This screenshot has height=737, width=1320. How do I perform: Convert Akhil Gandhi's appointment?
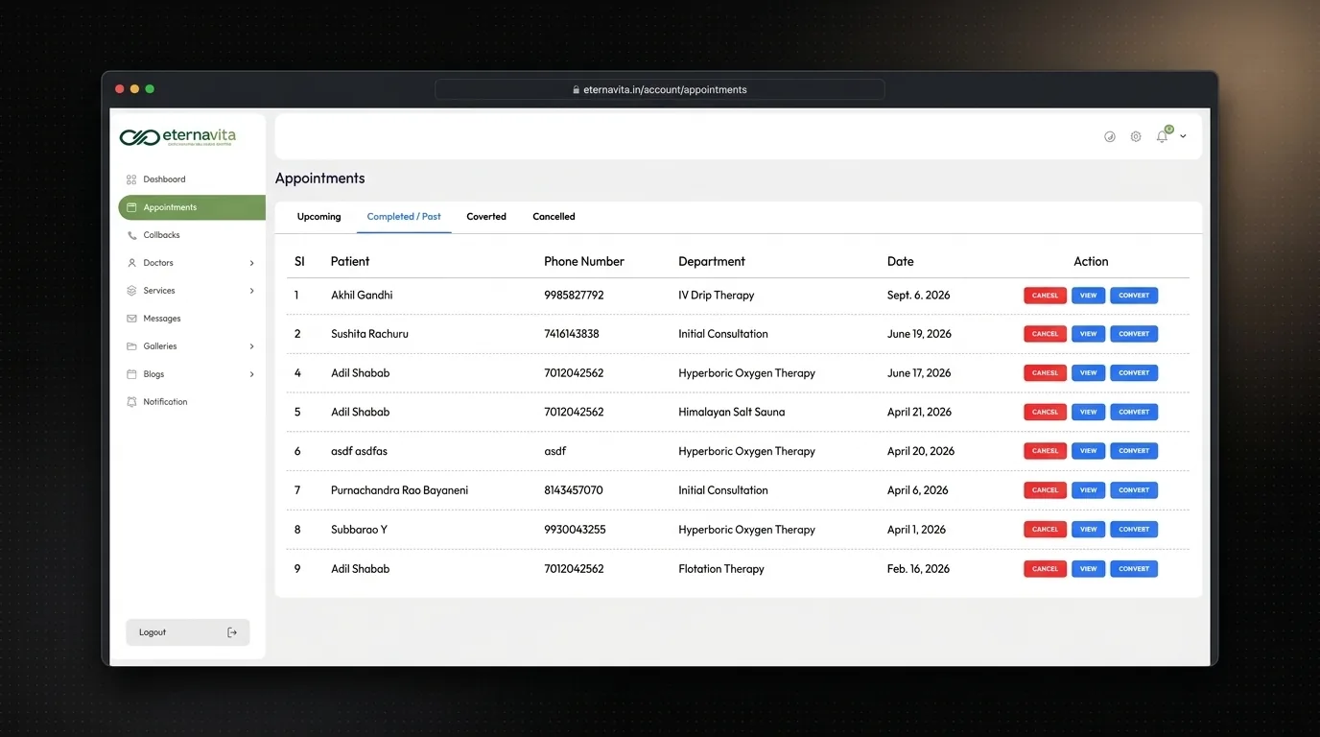tap(1134, 296)
